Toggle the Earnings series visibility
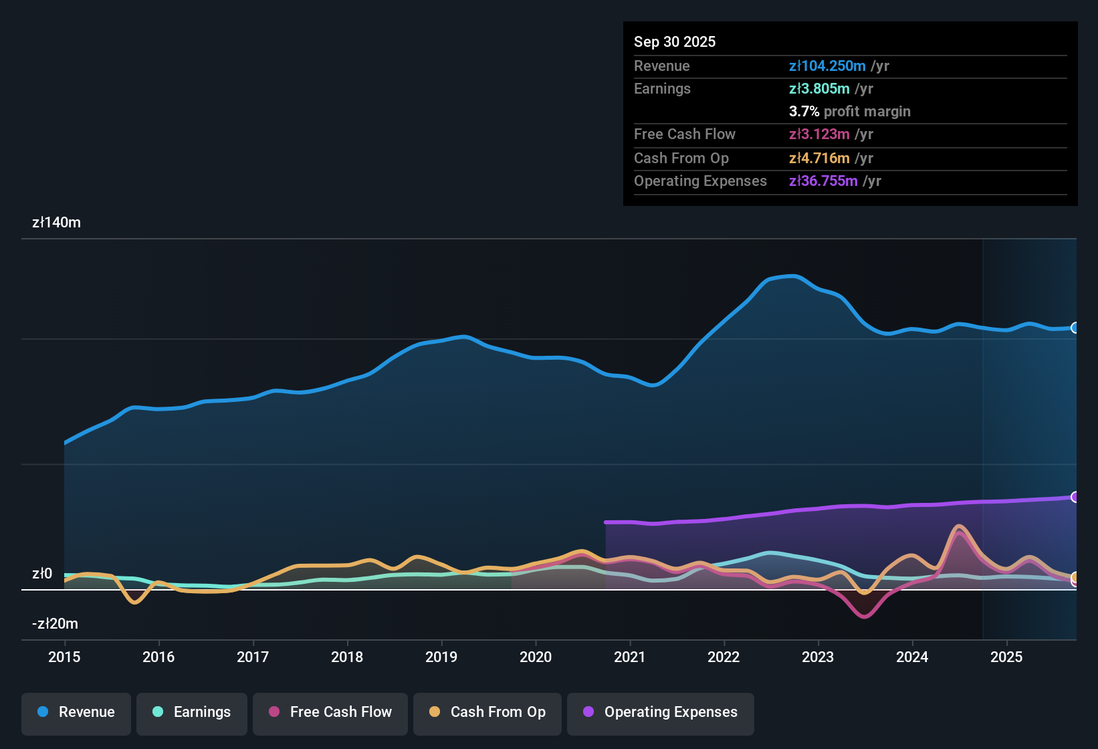1098x749 pixels. 191,713
